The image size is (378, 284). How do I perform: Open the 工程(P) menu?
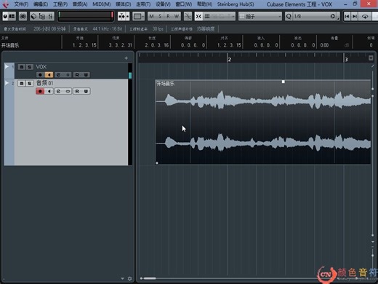60,4
